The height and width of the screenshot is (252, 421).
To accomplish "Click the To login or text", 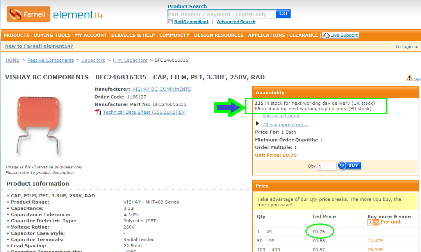I will (407, 46).
